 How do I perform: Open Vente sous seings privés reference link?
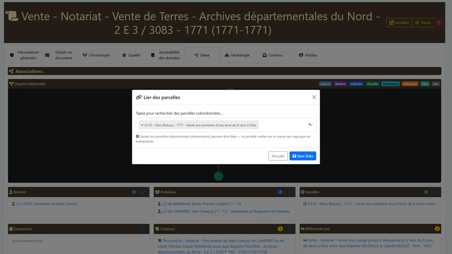coord(368,243)
